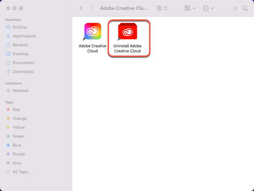
Task: Open Applications in the sidebar
Action: pos(24,36)
